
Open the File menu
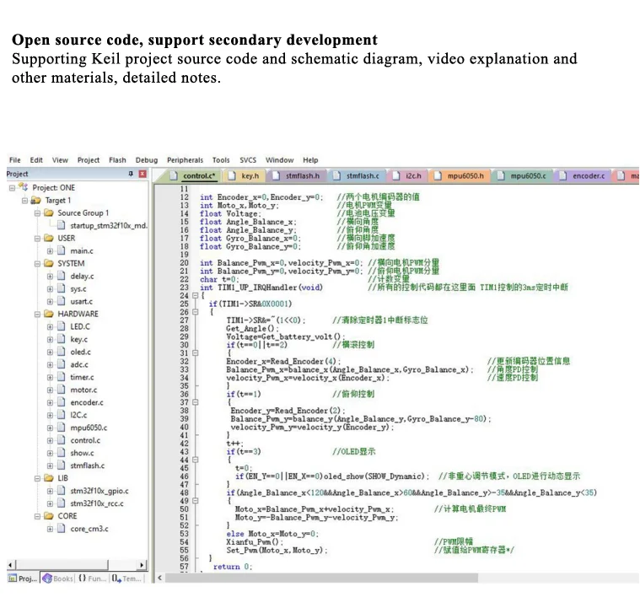pos(14,160)
